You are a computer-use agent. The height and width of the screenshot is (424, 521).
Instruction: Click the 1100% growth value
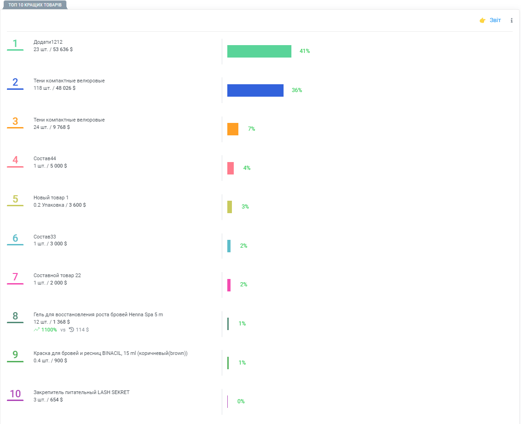49,330
